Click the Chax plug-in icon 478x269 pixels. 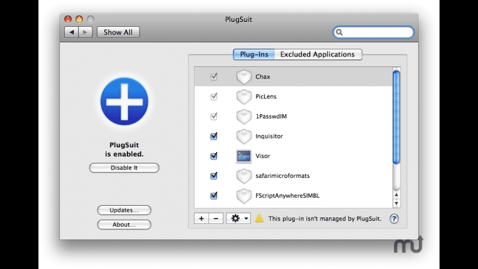[x=244, y=77]
